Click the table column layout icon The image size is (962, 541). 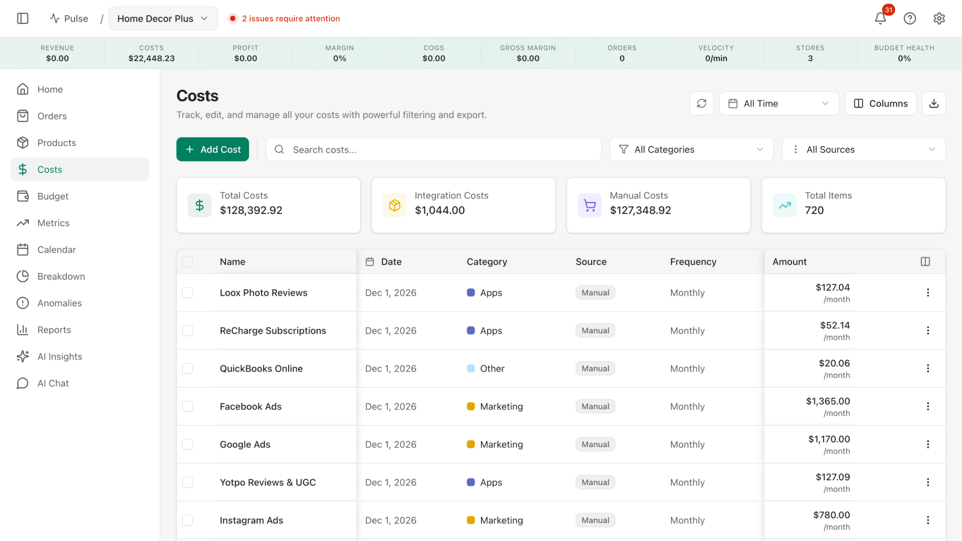(925, 261)
